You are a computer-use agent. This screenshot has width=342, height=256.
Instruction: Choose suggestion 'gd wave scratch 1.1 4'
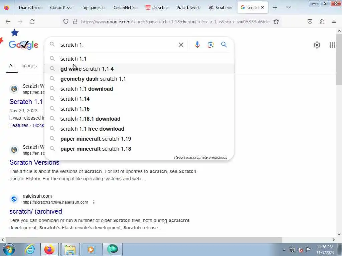pos(139,69)
